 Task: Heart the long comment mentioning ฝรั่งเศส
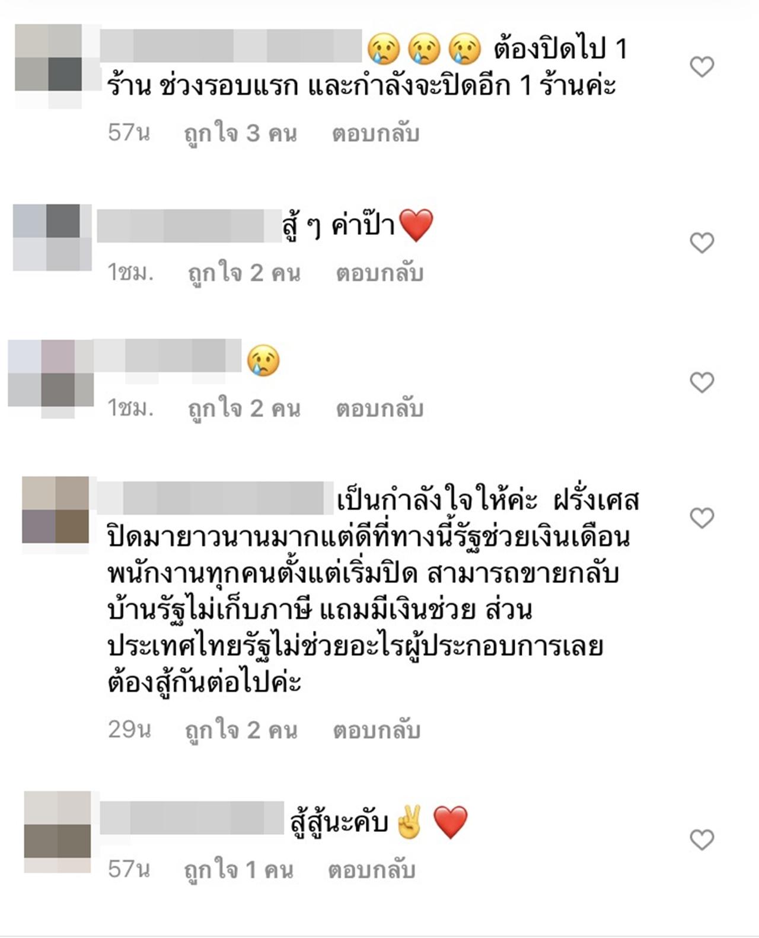(x=702, y=518)
